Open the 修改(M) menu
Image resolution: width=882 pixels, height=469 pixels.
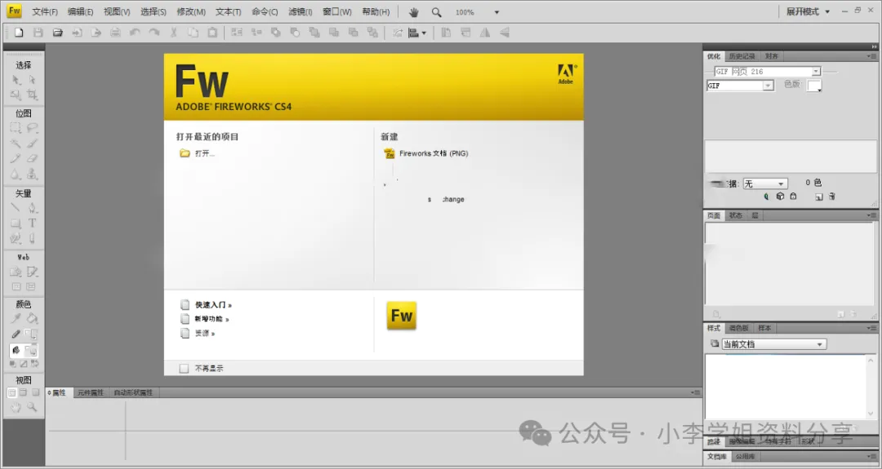pos(190,11)
